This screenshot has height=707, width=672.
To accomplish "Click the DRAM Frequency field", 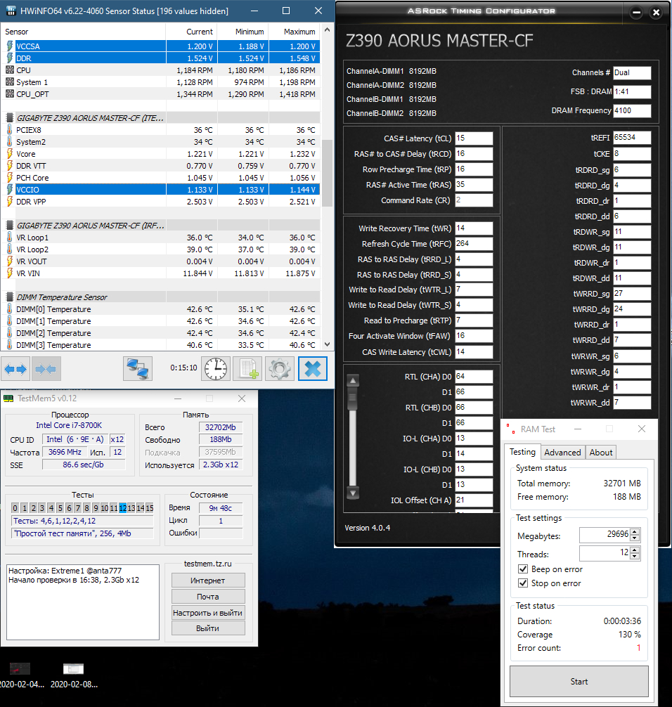I will pyautogui.click(x=632, y=110).
